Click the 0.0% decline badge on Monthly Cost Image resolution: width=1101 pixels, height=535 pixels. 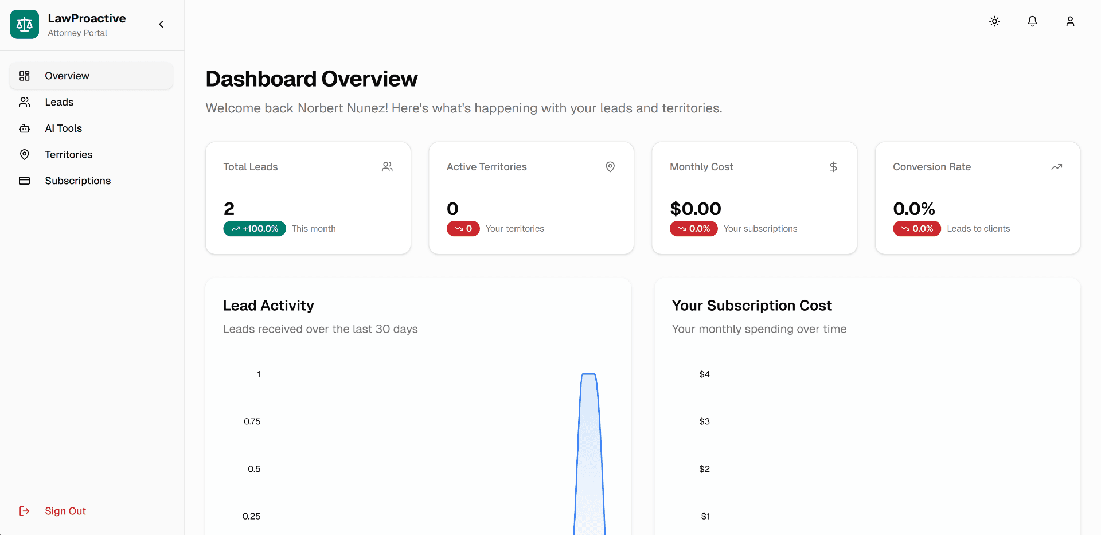693,228
